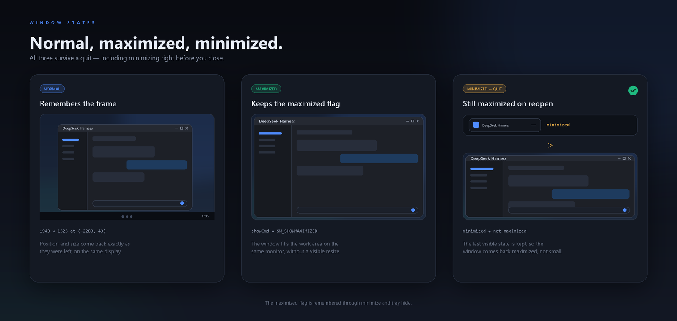This screenshot has height=321, width=677.
Task: Click the blue app icon in the minimized taskbar button
Action: coord(476,125)
